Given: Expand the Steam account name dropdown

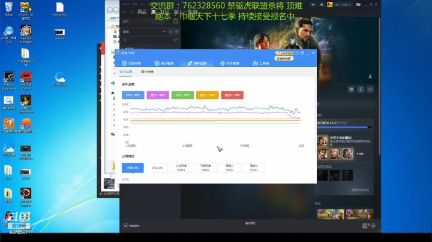Looking at the screenshot, I should [x=341, y=5].
